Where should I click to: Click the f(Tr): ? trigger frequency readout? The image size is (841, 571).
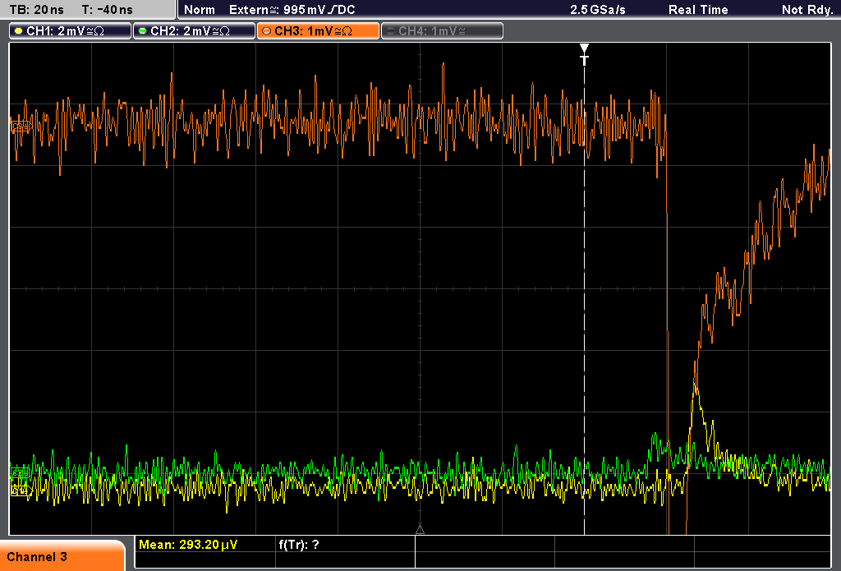[299, 545]
